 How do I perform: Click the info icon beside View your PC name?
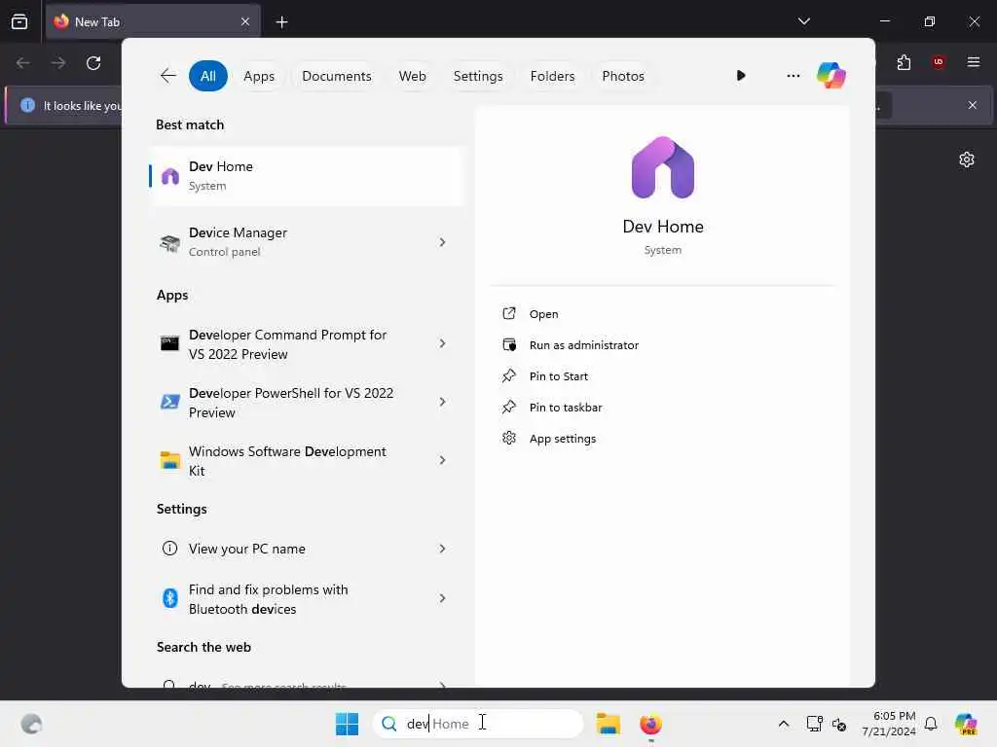click(169, 549)
